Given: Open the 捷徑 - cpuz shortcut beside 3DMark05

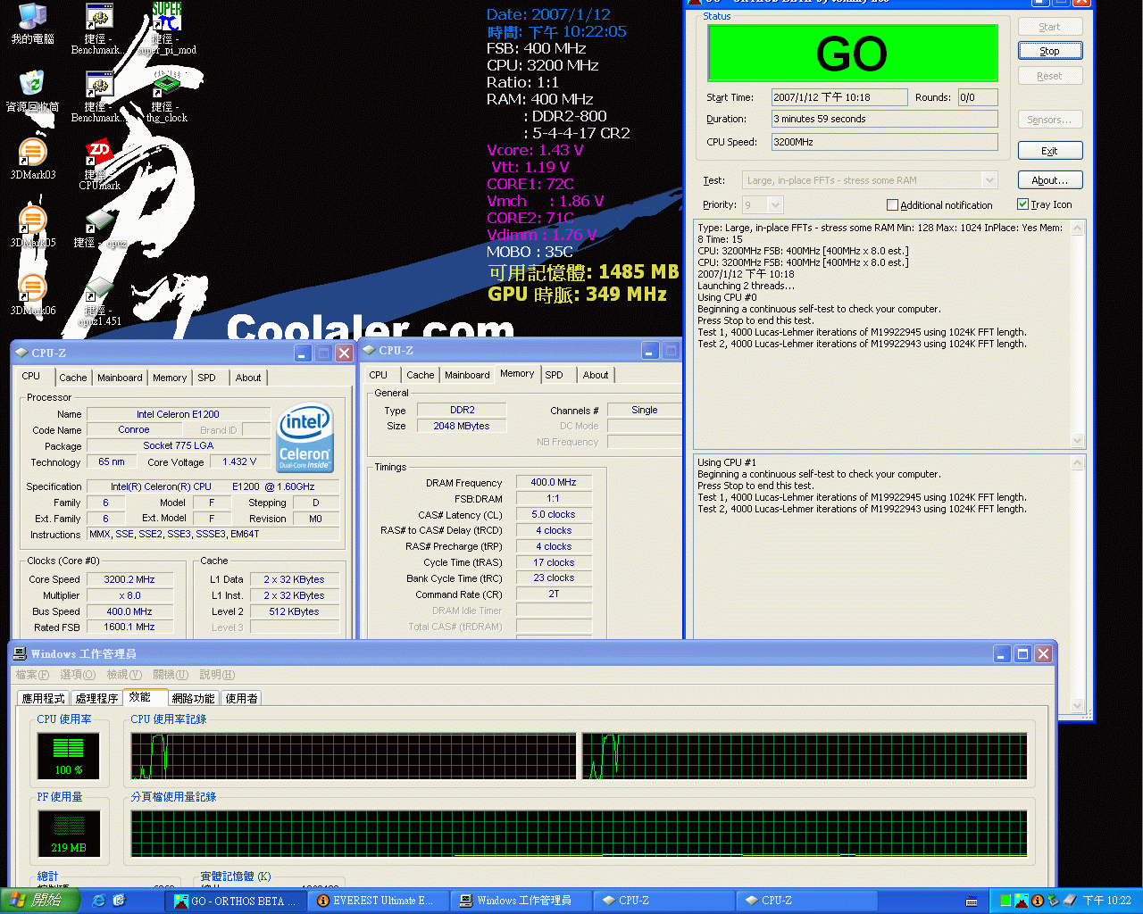Looking at the screenshot, I should click(99, 229).
